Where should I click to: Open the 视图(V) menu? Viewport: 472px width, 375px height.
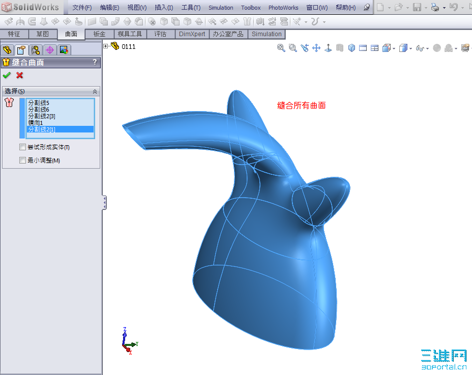(x=137, y=8)
